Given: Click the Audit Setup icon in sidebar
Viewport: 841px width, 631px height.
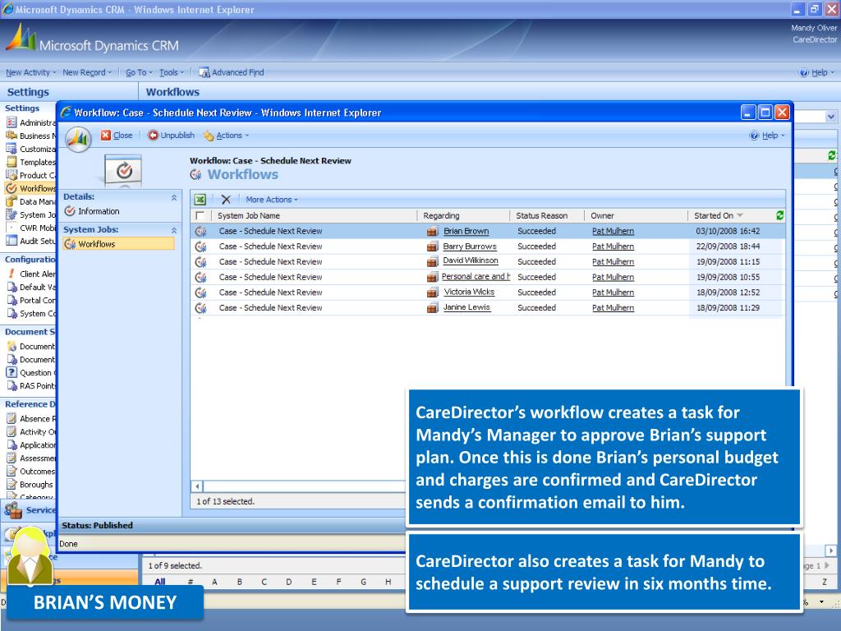Looking at the screenshot, I should tap(11, 241).
